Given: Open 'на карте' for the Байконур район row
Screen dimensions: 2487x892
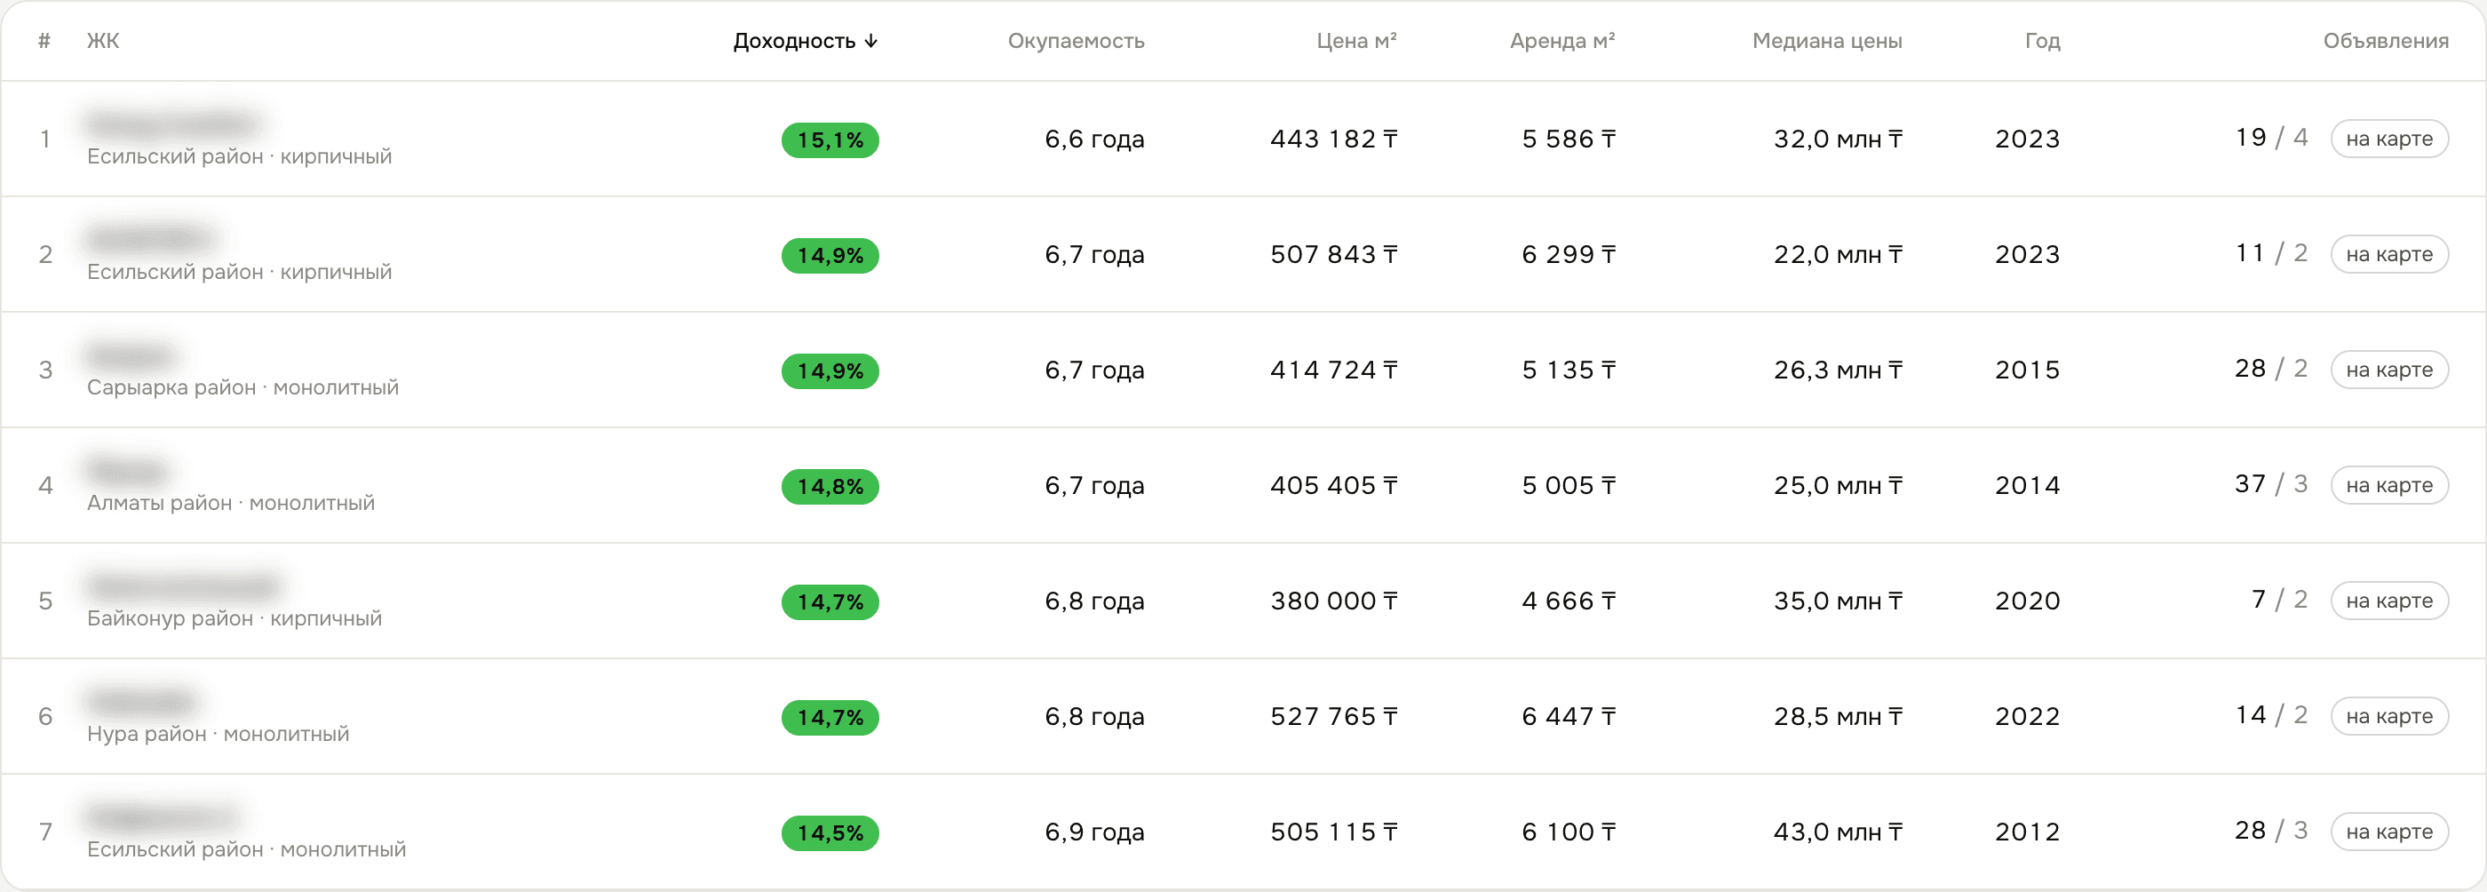Looking at the screenshot, I should click(x=2388, y=601).
